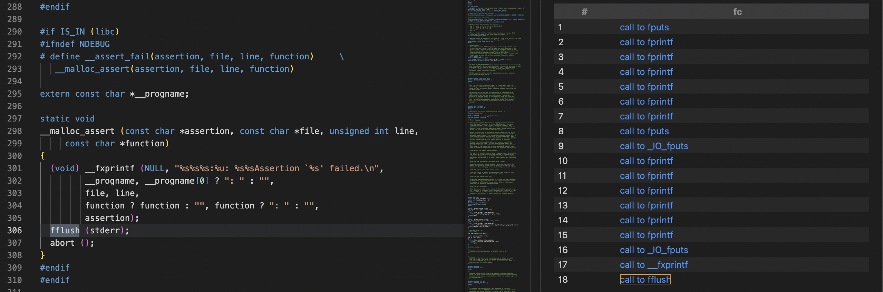Image resolution: width=883 pixels, height=292 pixels.
Task: Open the 'call to fprintf' link in row 7
Action: [646, 116]
